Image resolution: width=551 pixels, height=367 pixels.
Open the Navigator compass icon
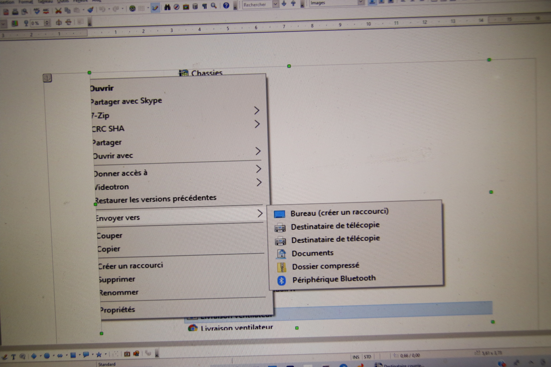pos(176,7)
